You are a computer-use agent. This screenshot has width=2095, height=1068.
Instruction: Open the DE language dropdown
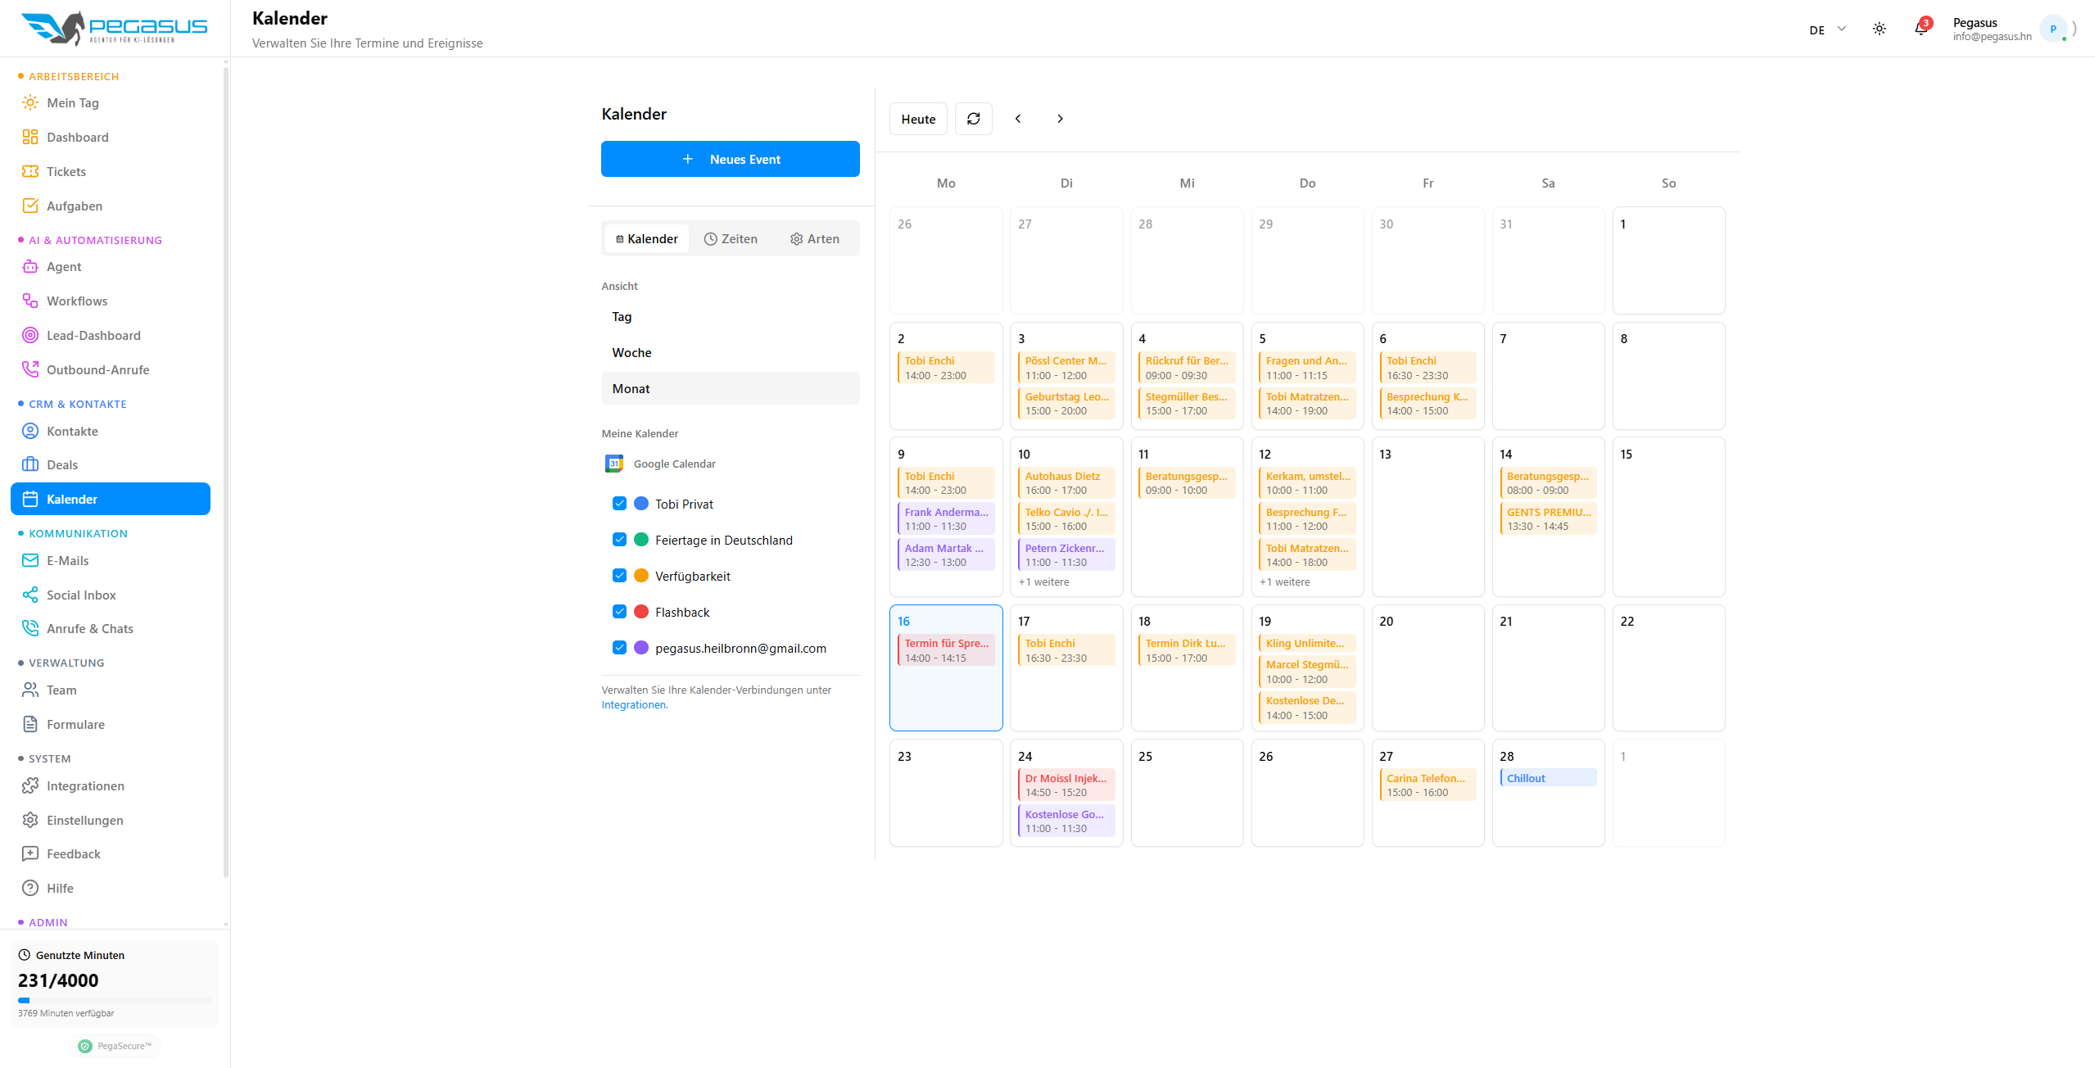1826,29
